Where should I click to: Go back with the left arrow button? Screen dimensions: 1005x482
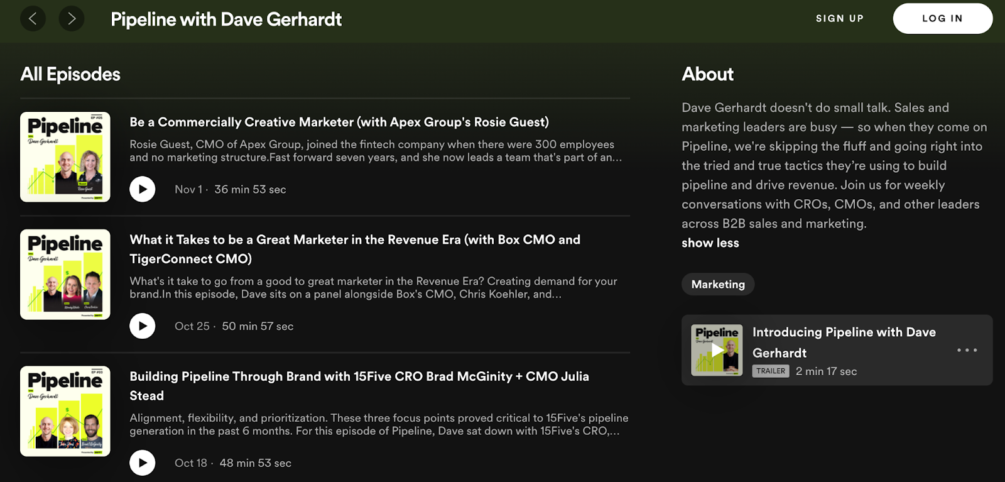point(33,19)
